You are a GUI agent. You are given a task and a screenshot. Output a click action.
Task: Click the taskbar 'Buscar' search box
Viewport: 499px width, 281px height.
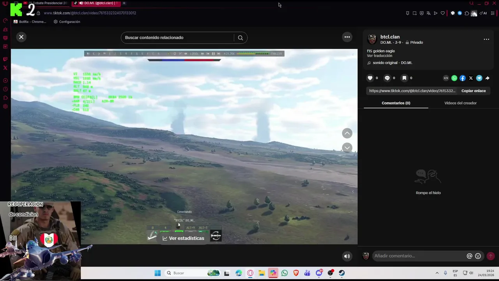tap(193, 273)
